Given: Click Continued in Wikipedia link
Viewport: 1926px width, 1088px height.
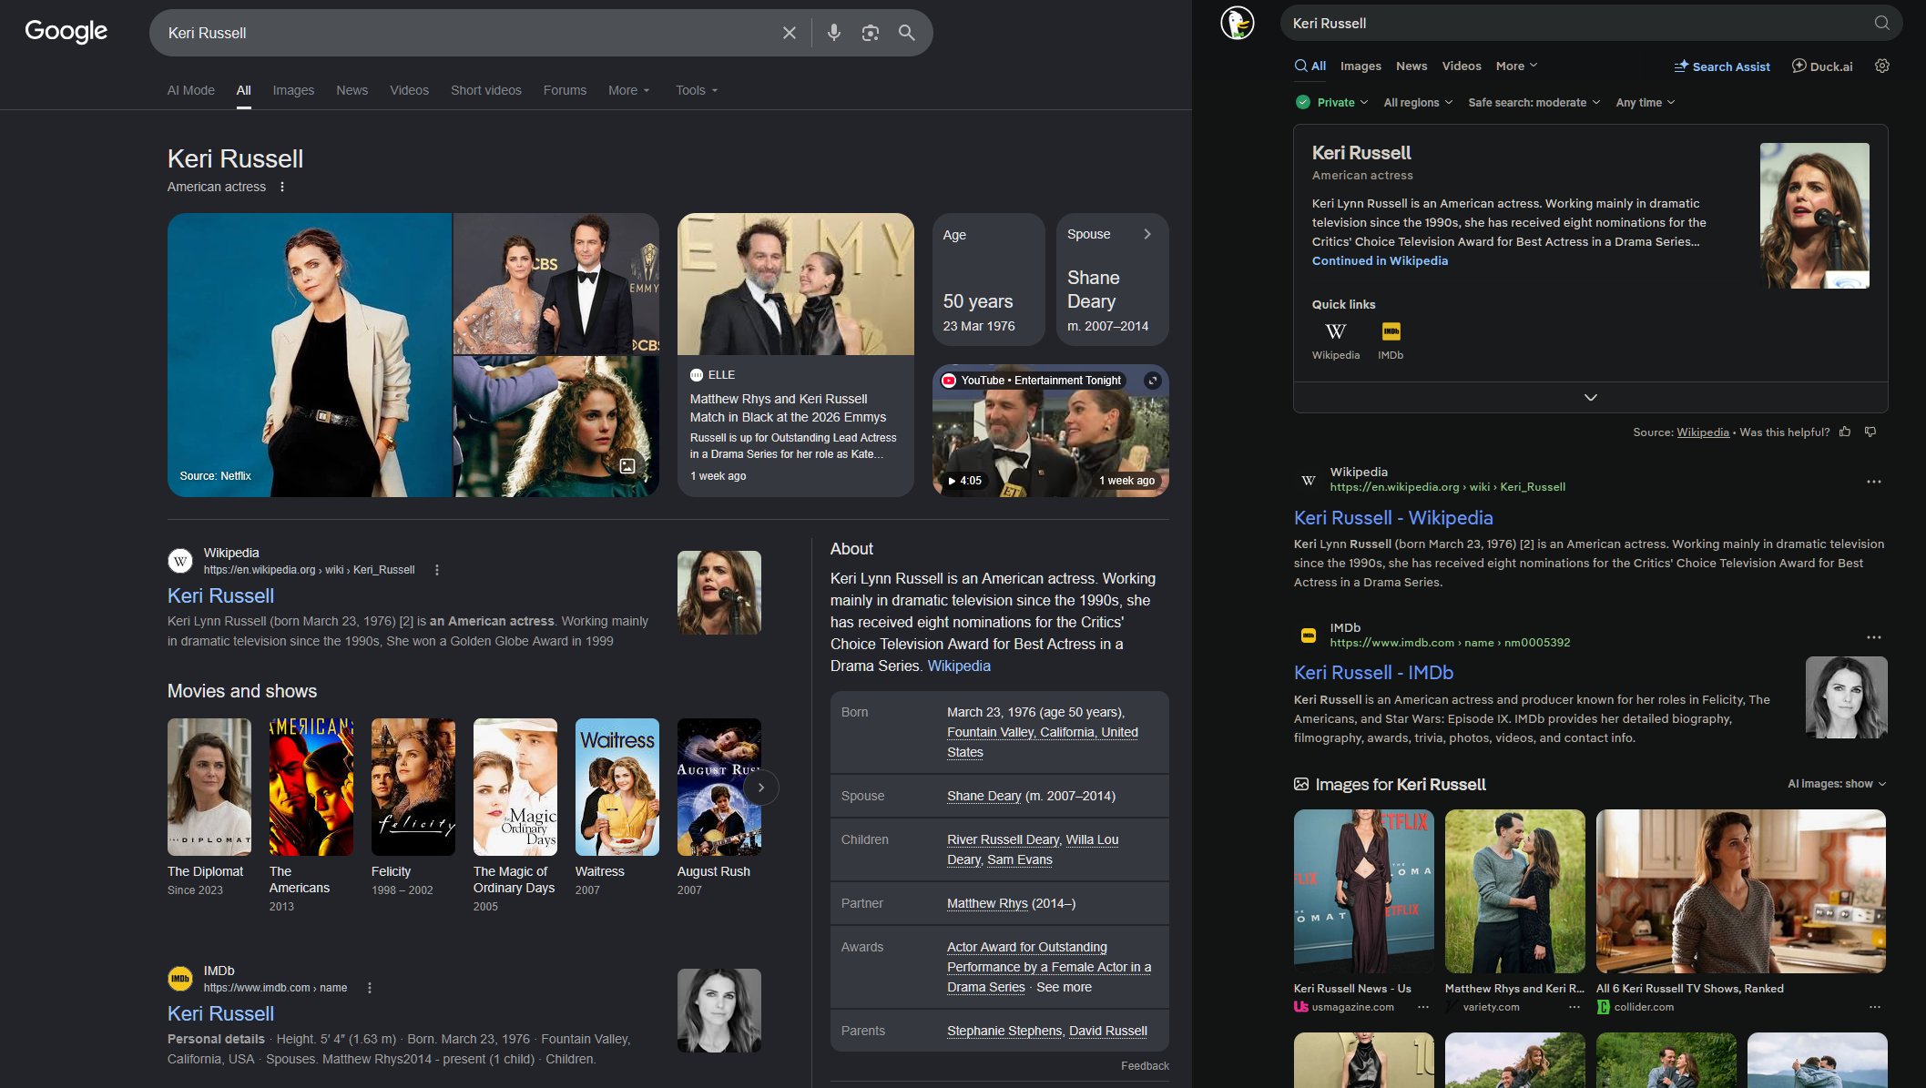Looking at the screenshot, I should [x=1380, y=260].
